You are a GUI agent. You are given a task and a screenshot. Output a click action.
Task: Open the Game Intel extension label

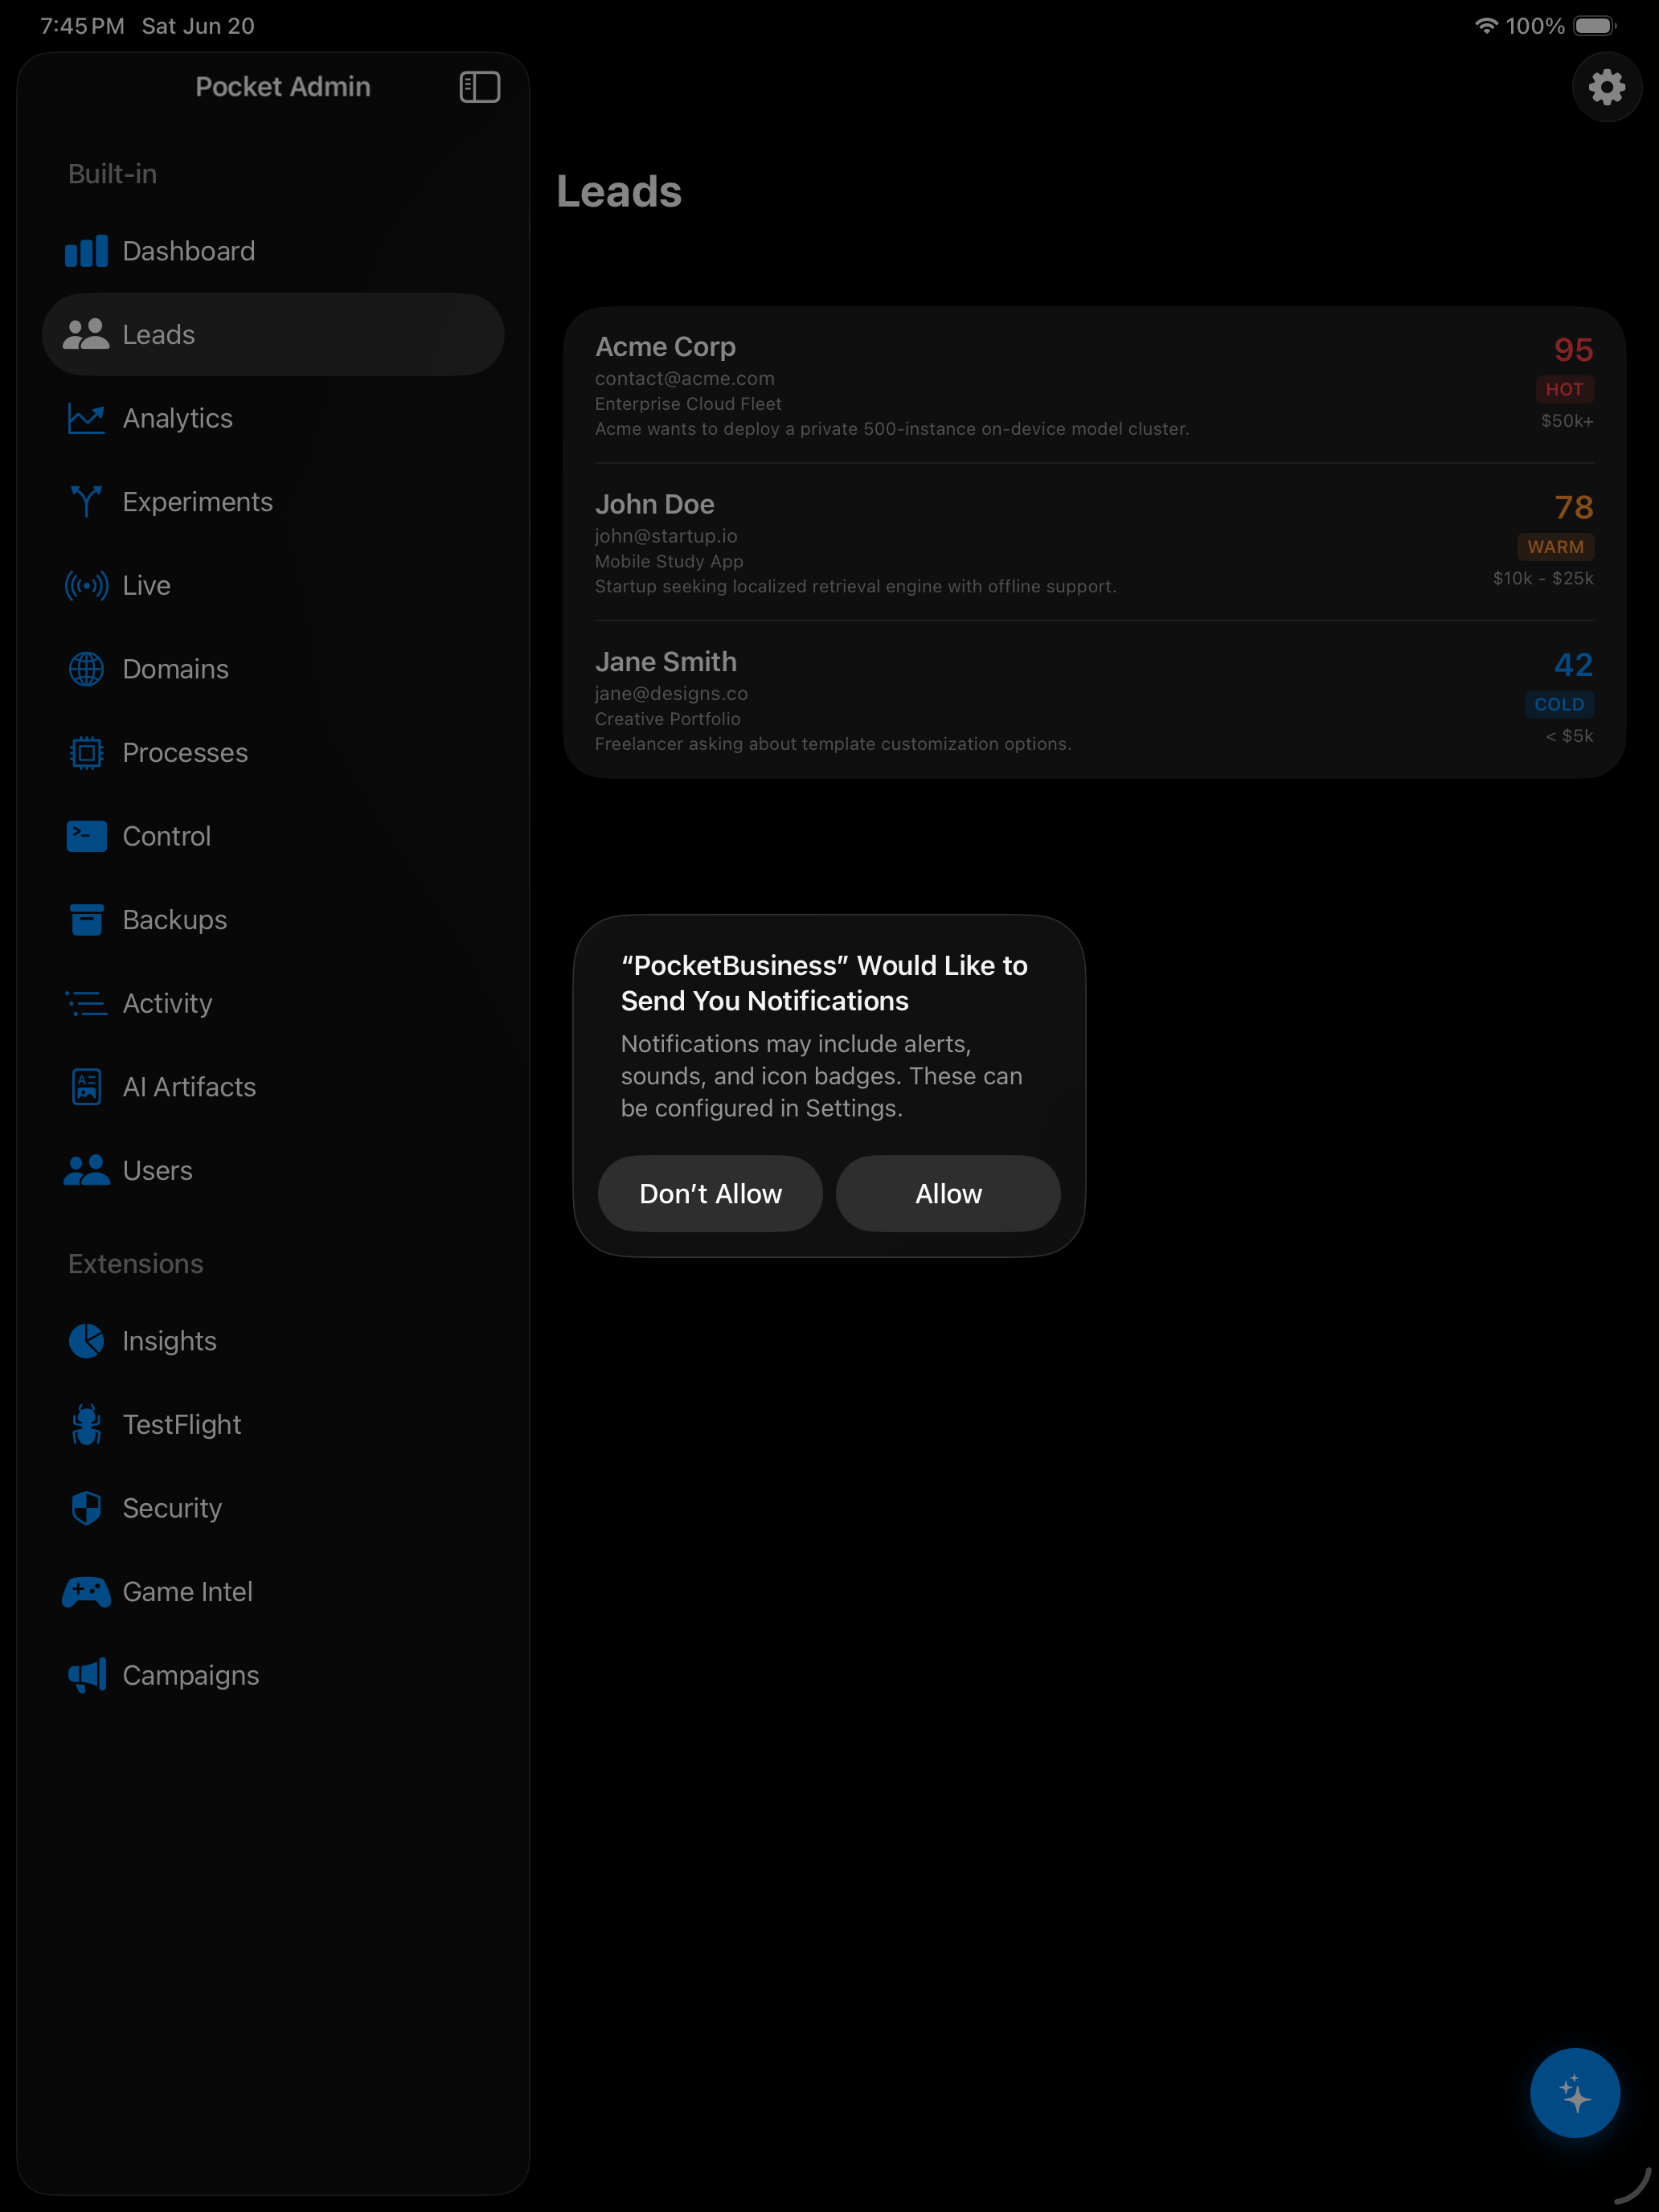(x=187, y=1592)
